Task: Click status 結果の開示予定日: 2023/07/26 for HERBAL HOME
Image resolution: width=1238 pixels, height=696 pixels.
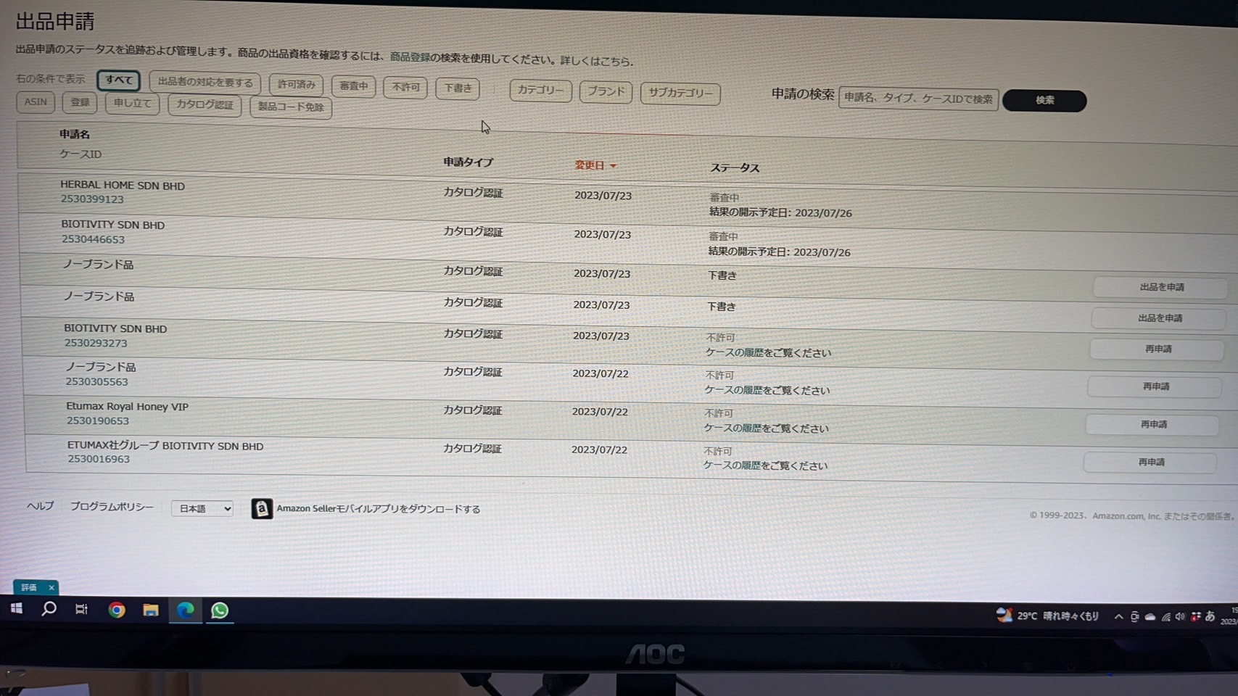Action: pos(780,213)
